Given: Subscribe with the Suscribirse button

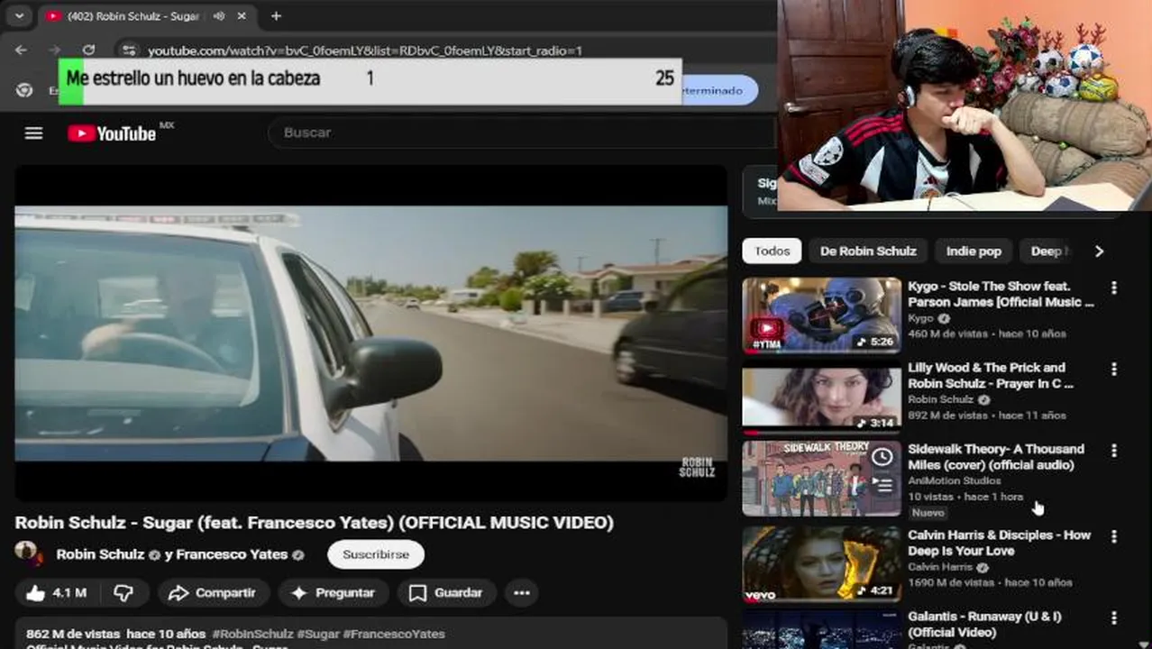Looking at the screenshot, I should 376,554.
